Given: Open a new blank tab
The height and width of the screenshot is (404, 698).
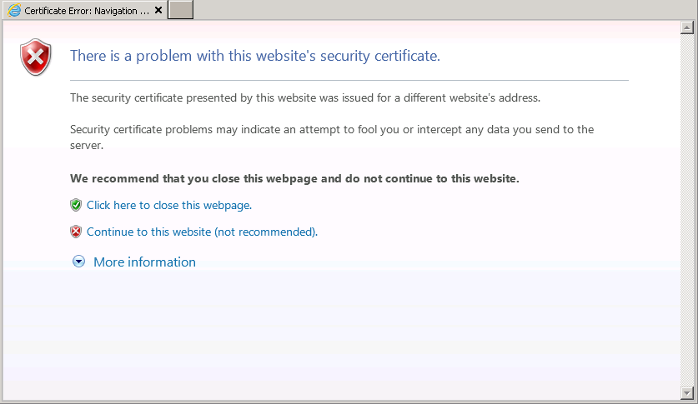Looking at the screenshot, I should coord(180,10).
